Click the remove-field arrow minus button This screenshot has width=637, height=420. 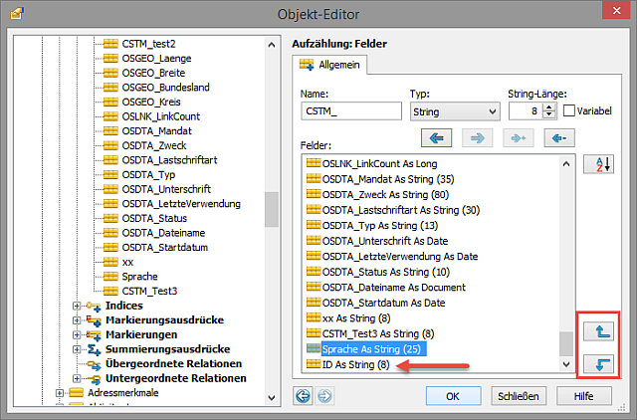pos(559,138)
